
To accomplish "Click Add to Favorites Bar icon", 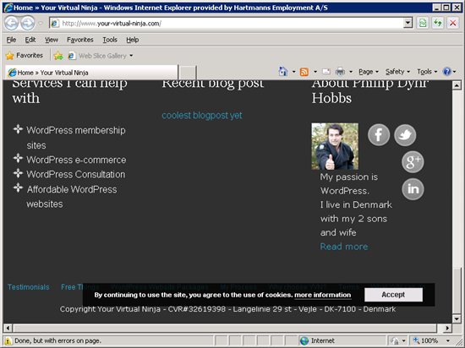I will coord(58,56).
